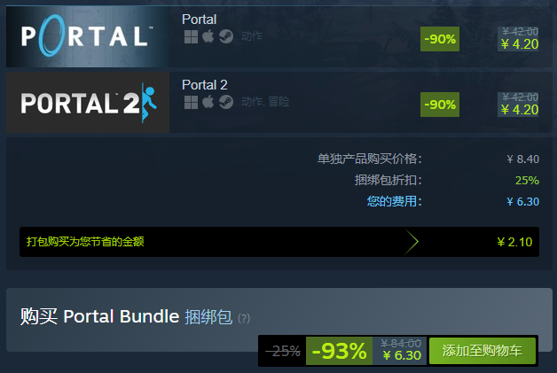This screenshot has height=373, width=557.
Task: Open the Portal game thumbnail image
Action: [x=88, y=36]
